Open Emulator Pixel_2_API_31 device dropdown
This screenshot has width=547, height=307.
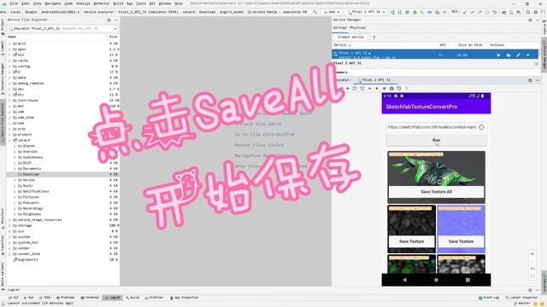(62, 28)
